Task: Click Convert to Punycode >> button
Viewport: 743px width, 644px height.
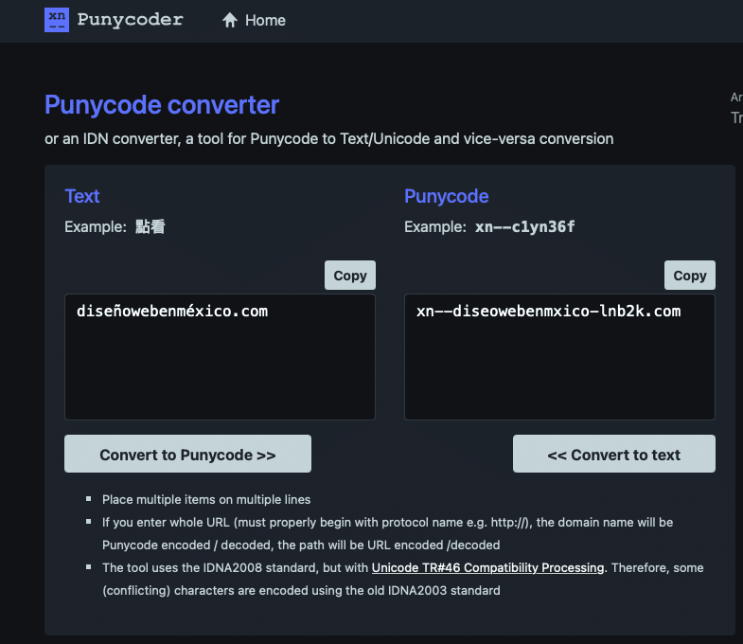Action: coord(187,454)
